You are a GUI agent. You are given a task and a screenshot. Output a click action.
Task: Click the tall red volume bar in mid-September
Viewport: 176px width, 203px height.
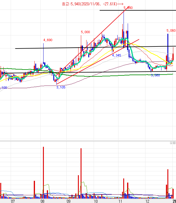(x=81, y=173)
